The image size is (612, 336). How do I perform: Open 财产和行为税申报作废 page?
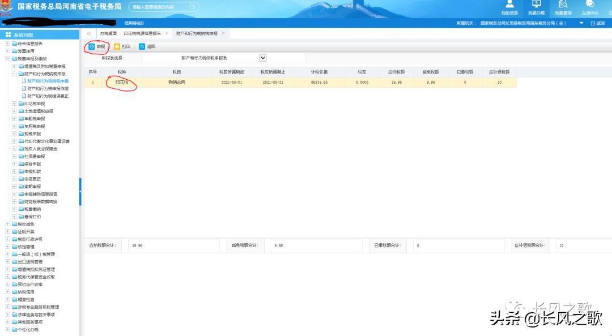(x=48, y=88)
